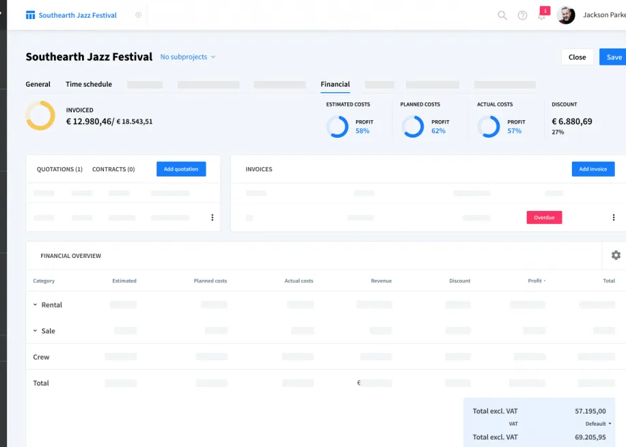Viewport: 626px width, 447px height.
Task: Click the Estimated Costs profit ring
Action: coord(338,127)
